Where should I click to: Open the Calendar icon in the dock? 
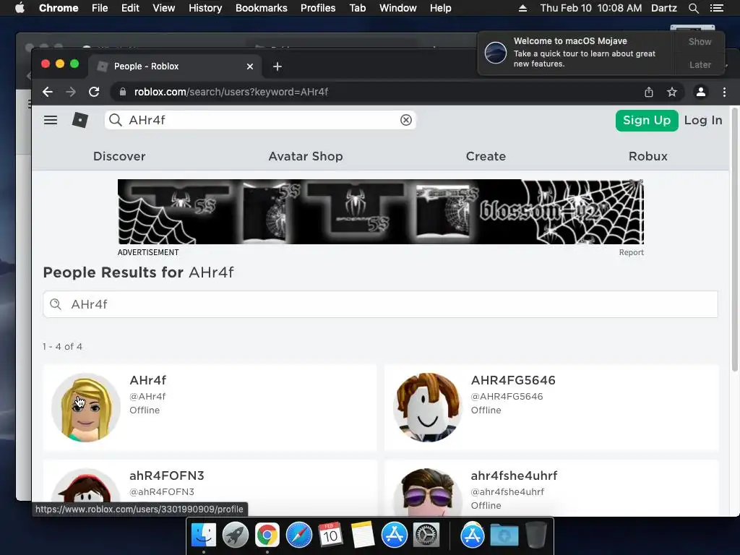330,535
